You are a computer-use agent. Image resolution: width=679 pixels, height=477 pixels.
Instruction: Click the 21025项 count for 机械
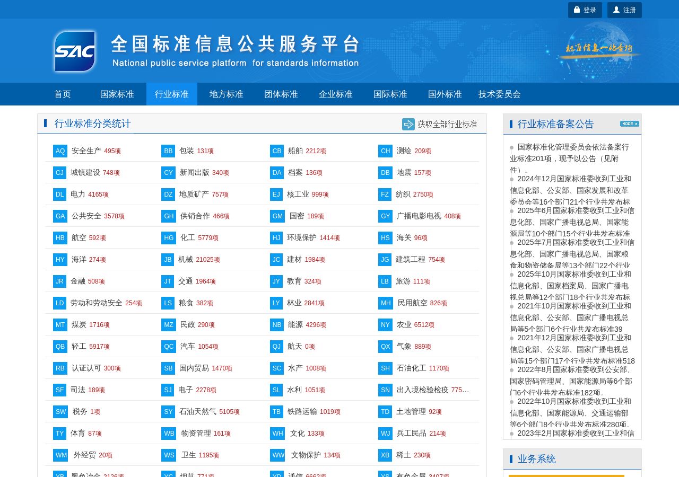[x=208, y=260]
